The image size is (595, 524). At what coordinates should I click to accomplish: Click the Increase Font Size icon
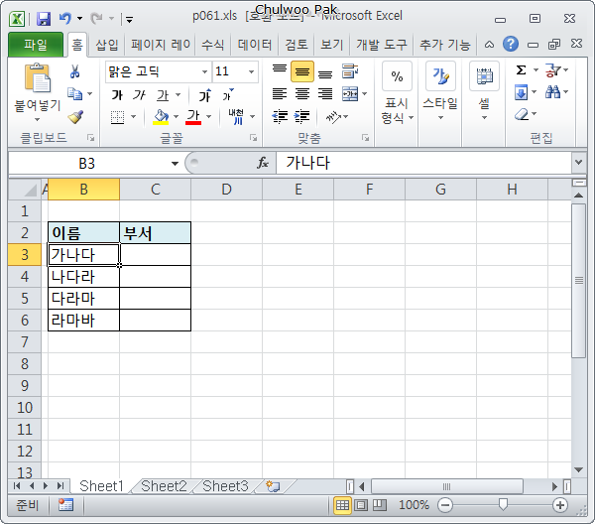(x=205, y=95)
